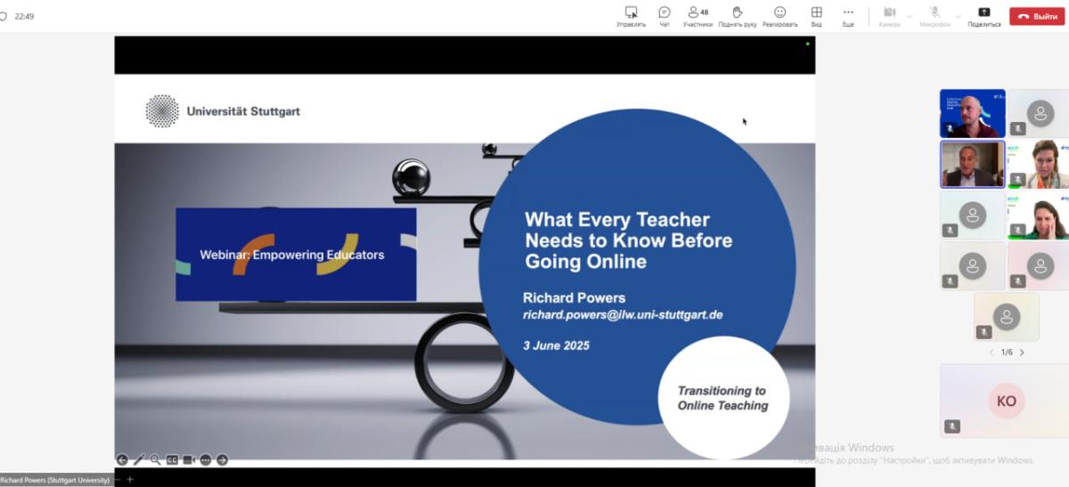
Task: Select the pen annotation tool on slide
Action: click(138, 459)
